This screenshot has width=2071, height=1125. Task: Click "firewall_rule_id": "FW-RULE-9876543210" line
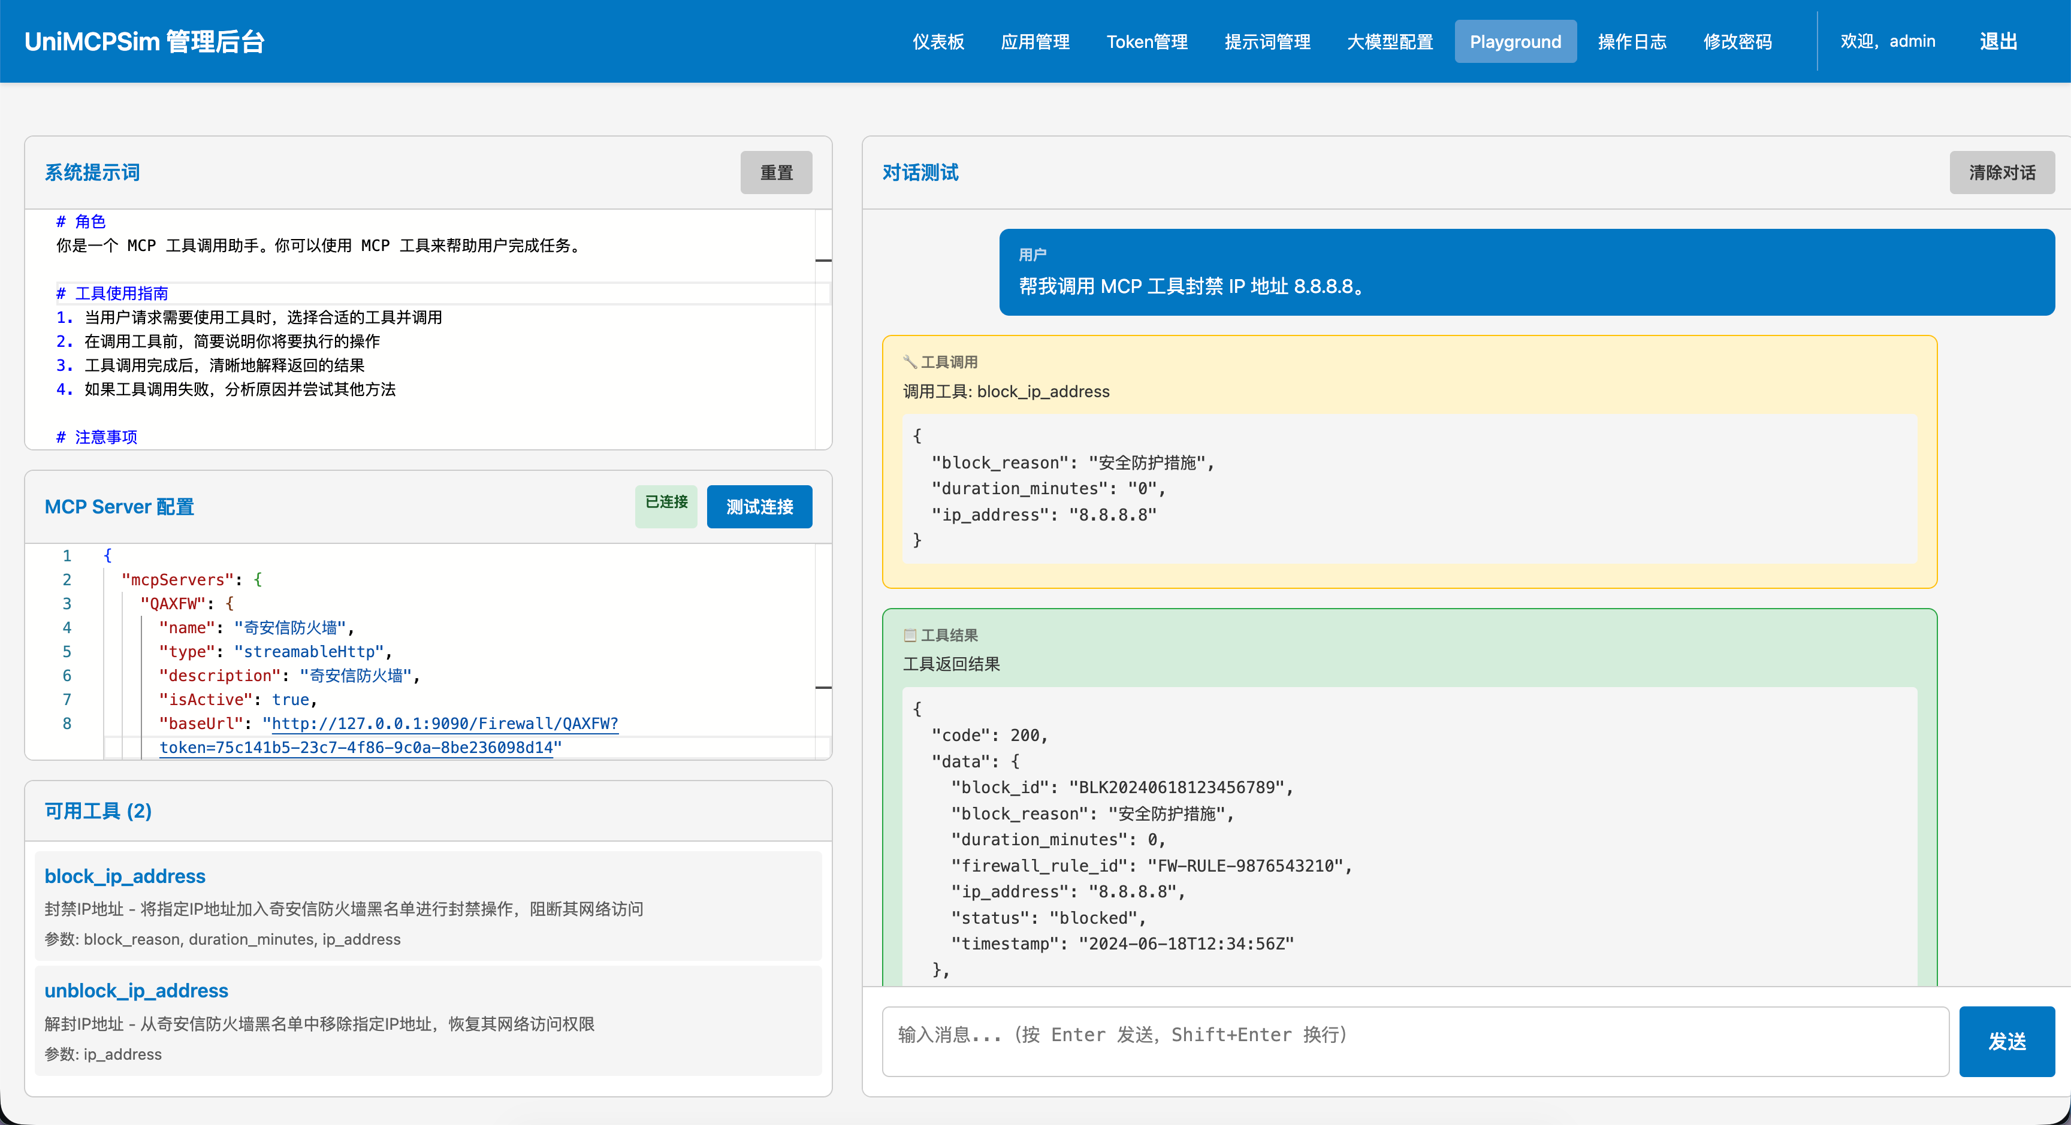tap(1151, 866)
